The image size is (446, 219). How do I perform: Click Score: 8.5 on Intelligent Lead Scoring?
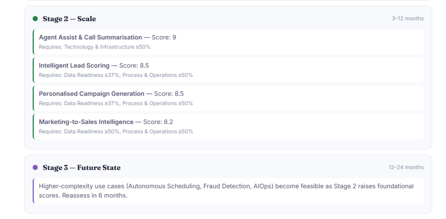coord(134,66)
